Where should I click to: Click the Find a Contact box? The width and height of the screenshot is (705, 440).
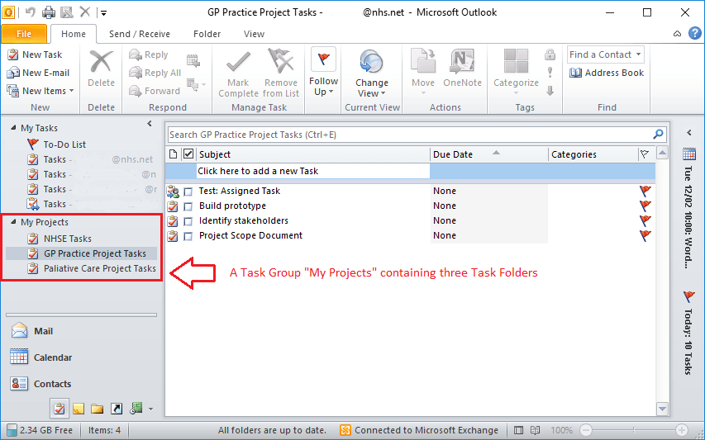tap(606, 54)
